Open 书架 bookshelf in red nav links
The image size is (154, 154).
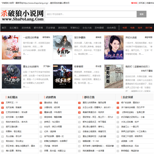[x=124, y=28]
